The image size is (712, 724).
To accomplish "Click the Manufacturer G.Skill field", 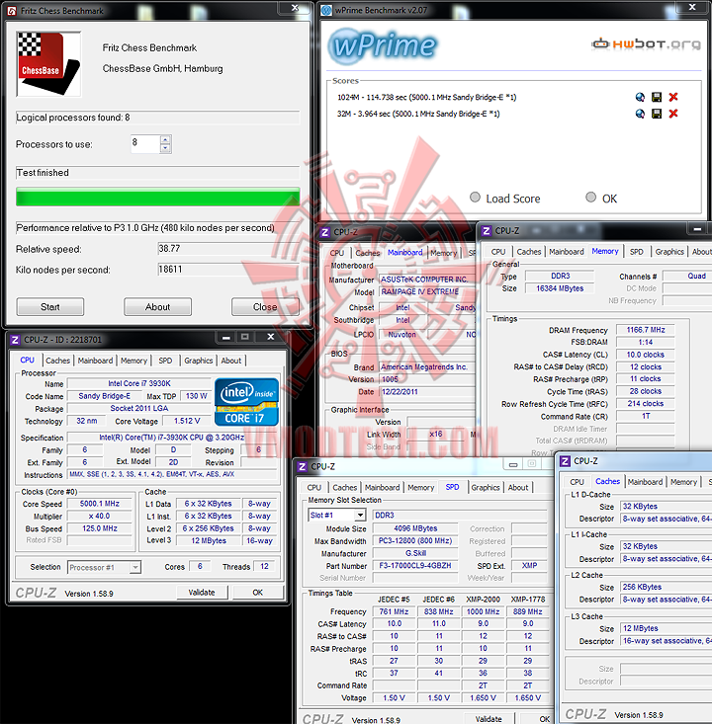I will 415,553.
